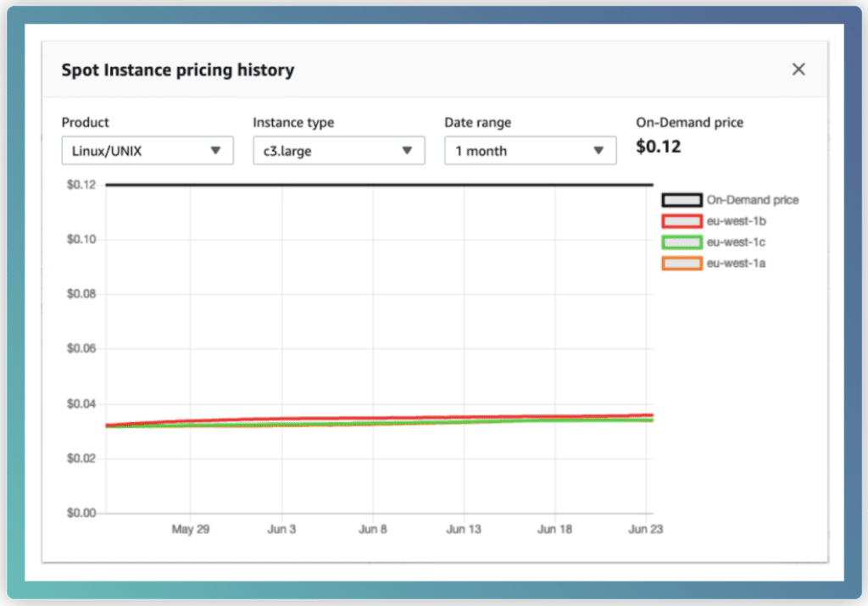The height and width of the screenshot is (606, 868).
Task: Select the May 29 x-axis date label
Action: [190, 530]
